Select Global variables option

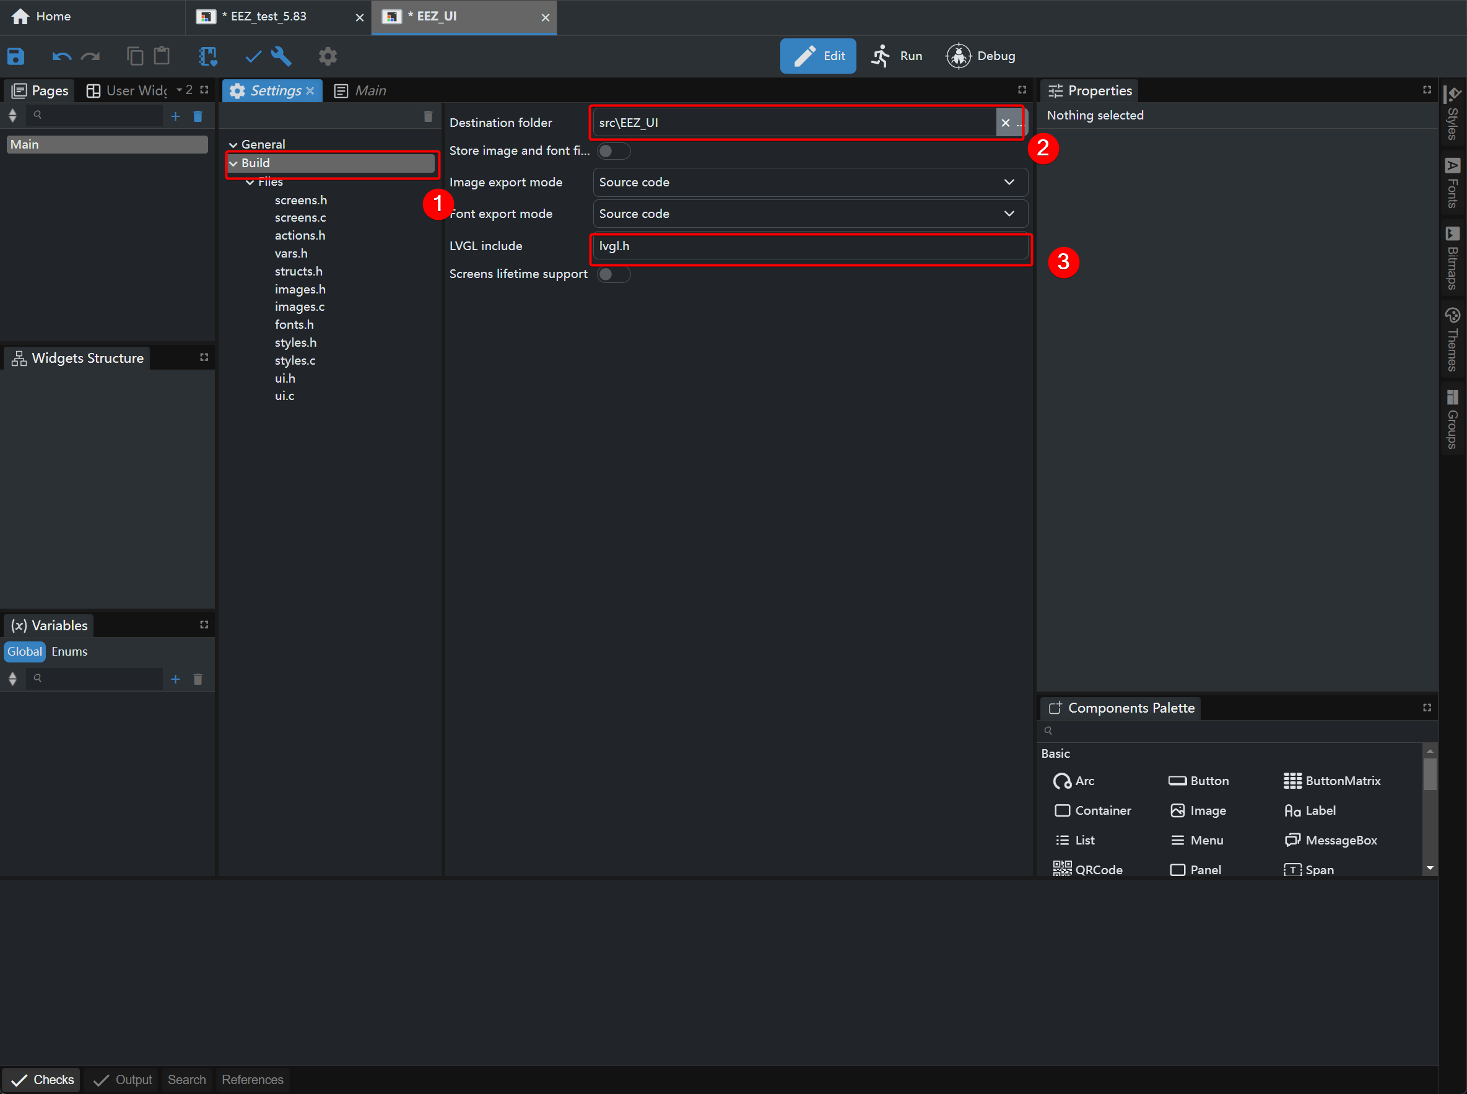(x=25, y=651)
